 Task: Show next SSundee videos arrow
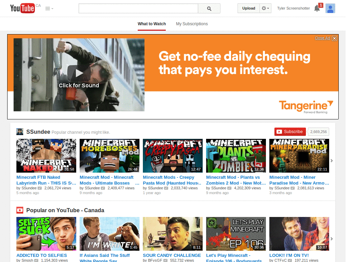332,161
